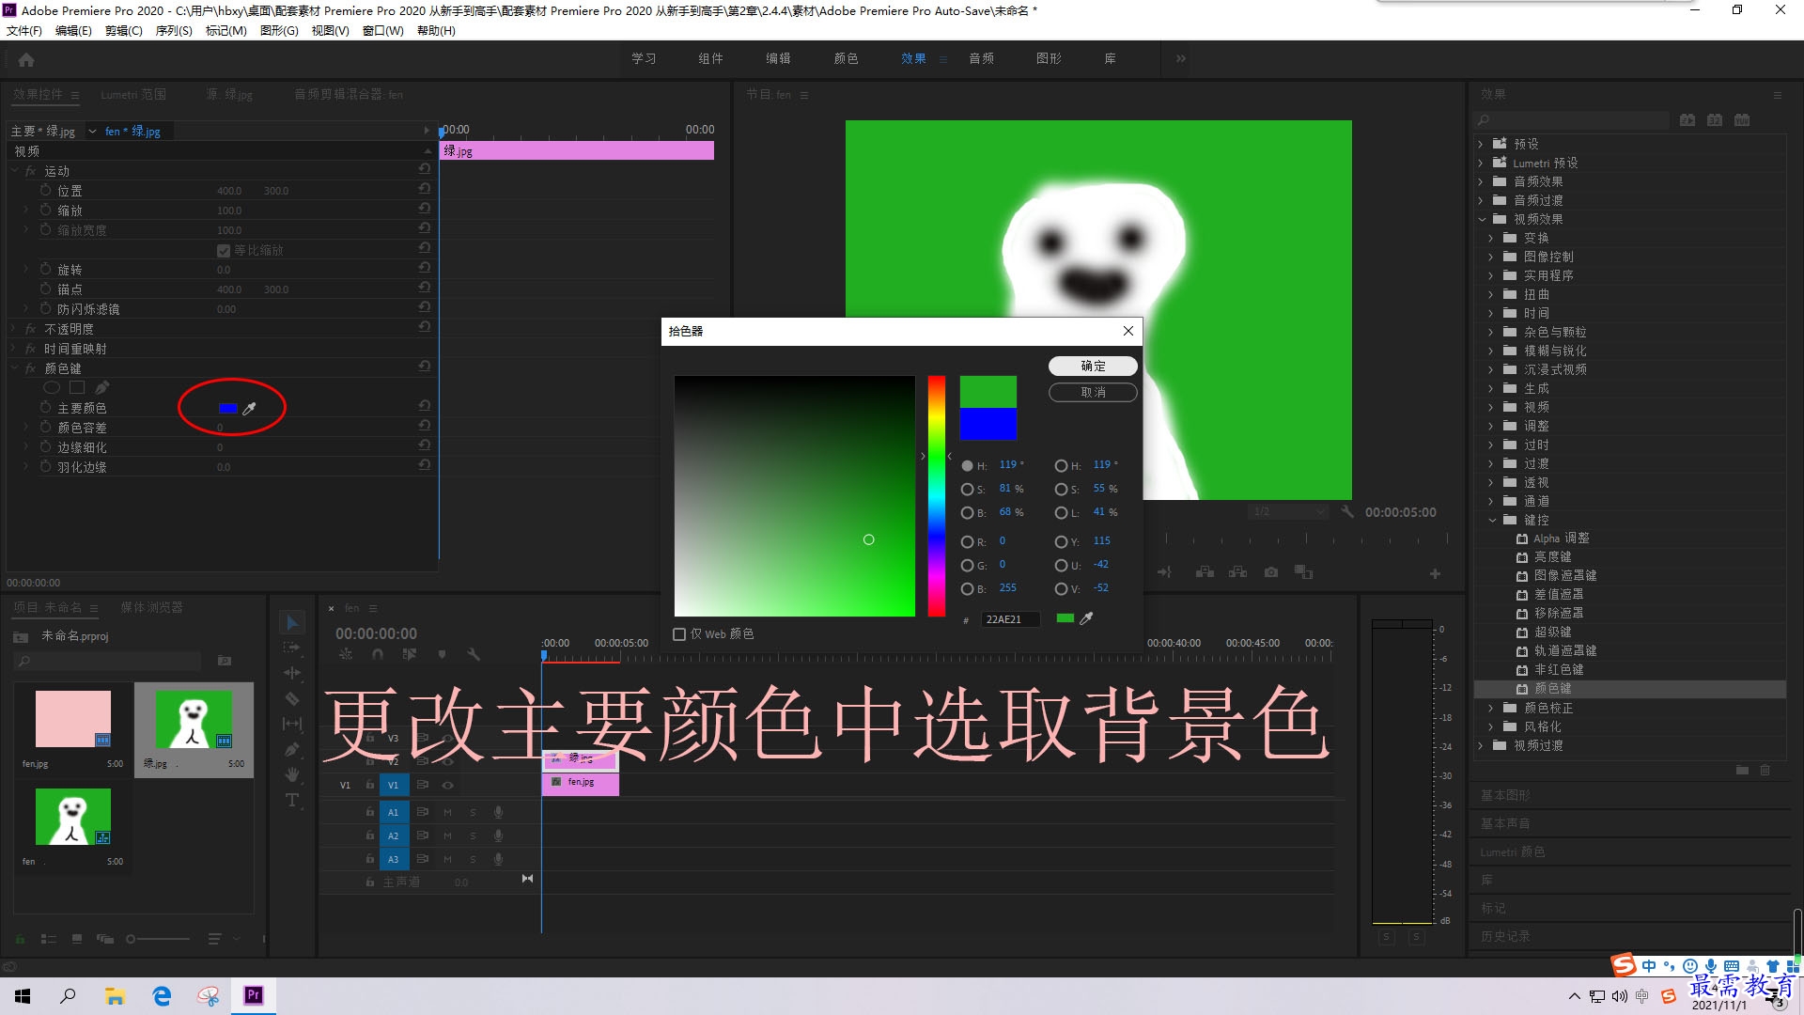Toggle timeline snapping magnet icon
This screenshot has width=1804, height=1015.
pos(378,654)
